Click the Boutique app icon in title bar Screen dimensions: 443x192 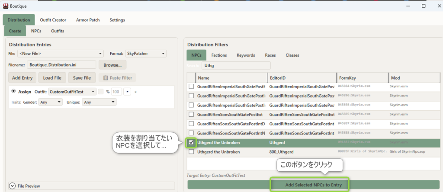pos(6,6)
